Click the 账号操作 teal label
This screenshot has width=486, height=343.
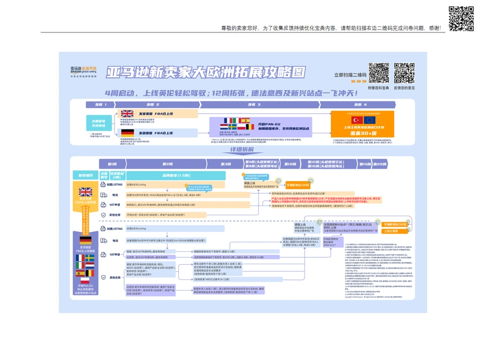pos(85,175)
